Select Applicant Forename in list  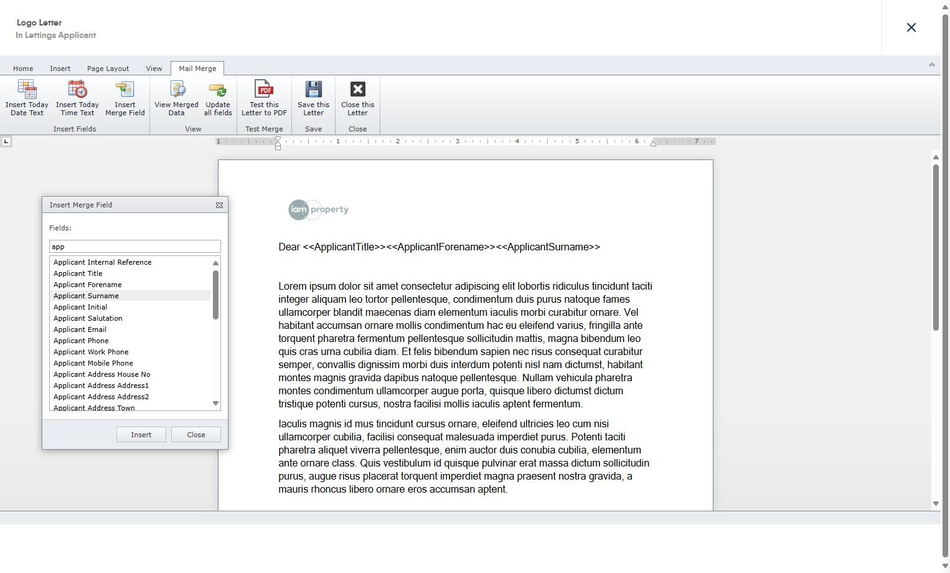point(130,285)
